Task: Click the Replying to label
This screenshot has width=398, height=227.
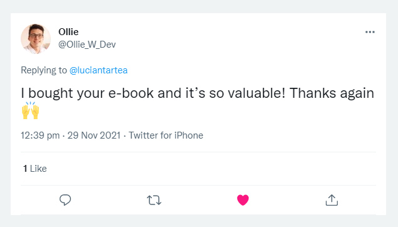Action: coord(44,70)
